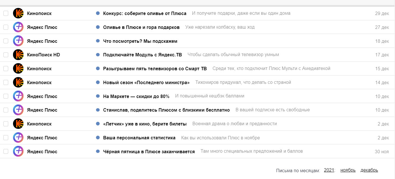This screenshot has width=395, height=179.
Task: Click Кинопоиск avatar on the 29 дек email
Action: click(x=18, y=13)
